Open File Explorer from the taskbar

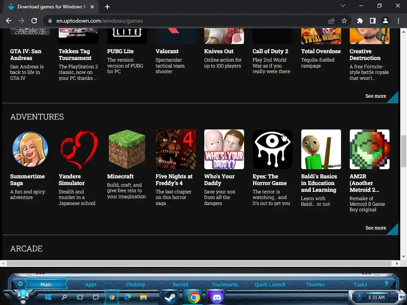[143, 297]
